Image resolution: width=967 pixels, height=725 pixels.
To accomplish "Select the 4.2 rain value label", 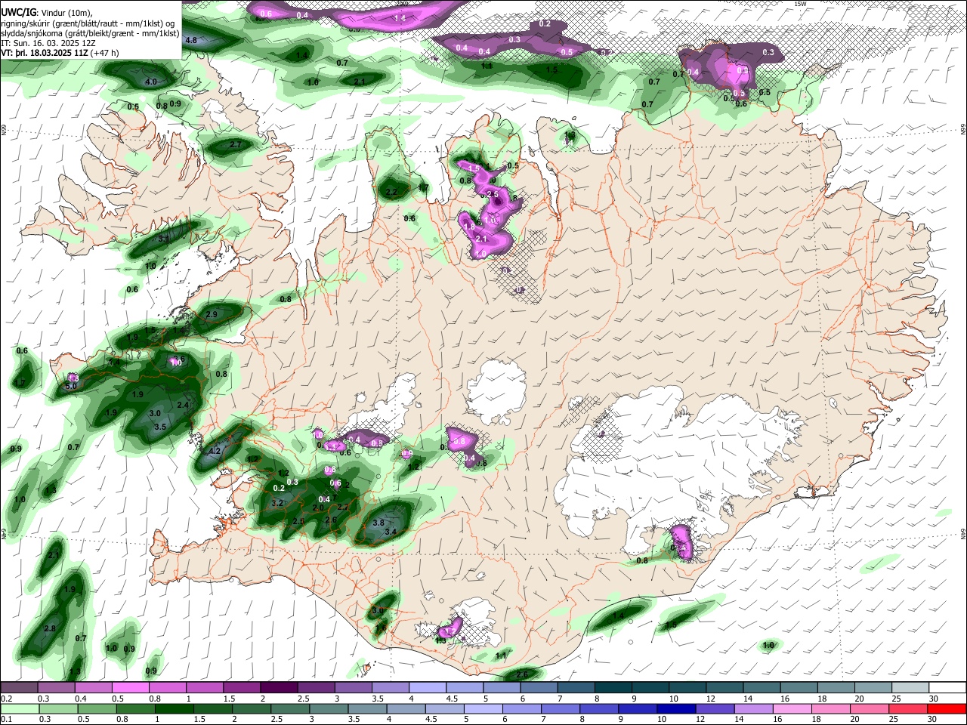I will tap(214, 451).
